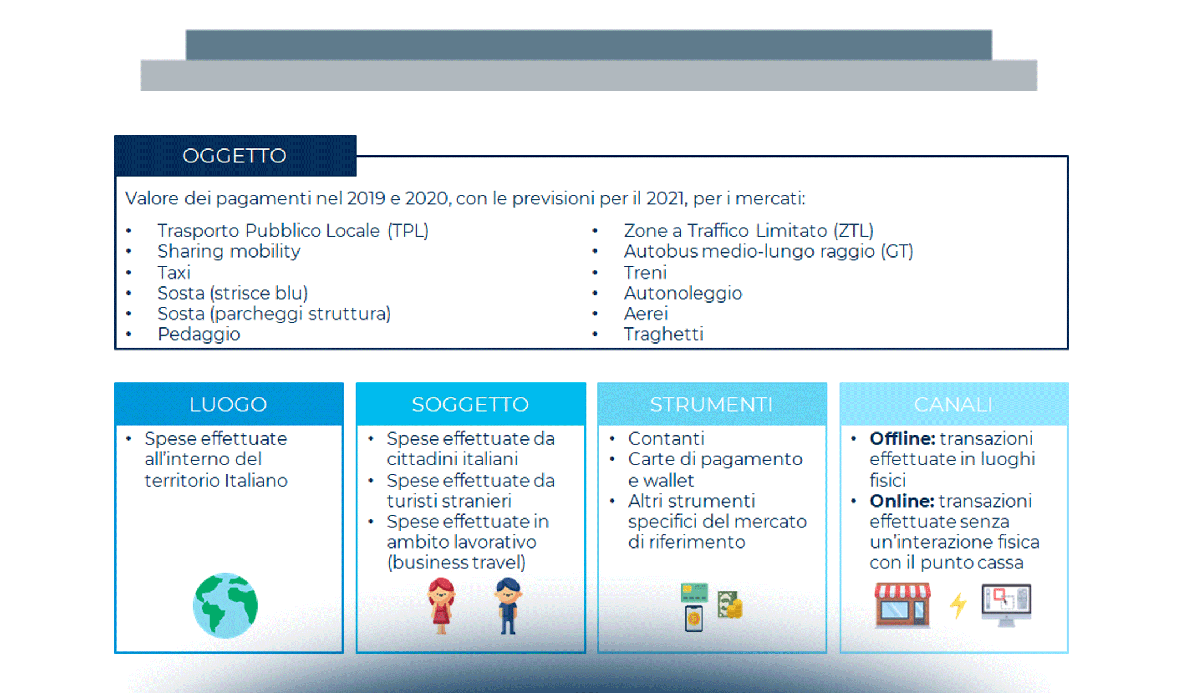The image size is (1178, 693).
Task: Click the smartphone wallet icon
Action: click(694, 619)
